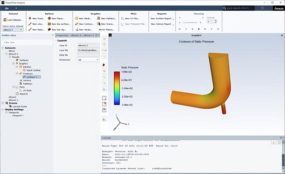Select Reports in the outline tree
Screen dimensions: 285x174
click(x=22, y=94)
